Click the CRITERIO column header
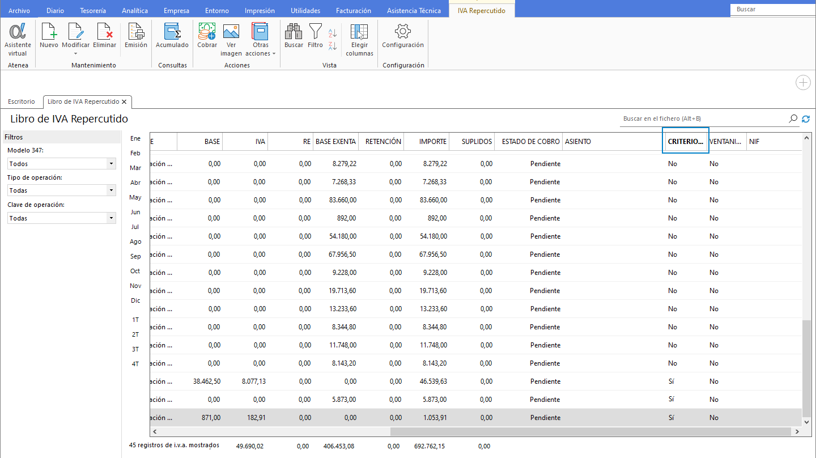816x458 pixels. (686, 142)
